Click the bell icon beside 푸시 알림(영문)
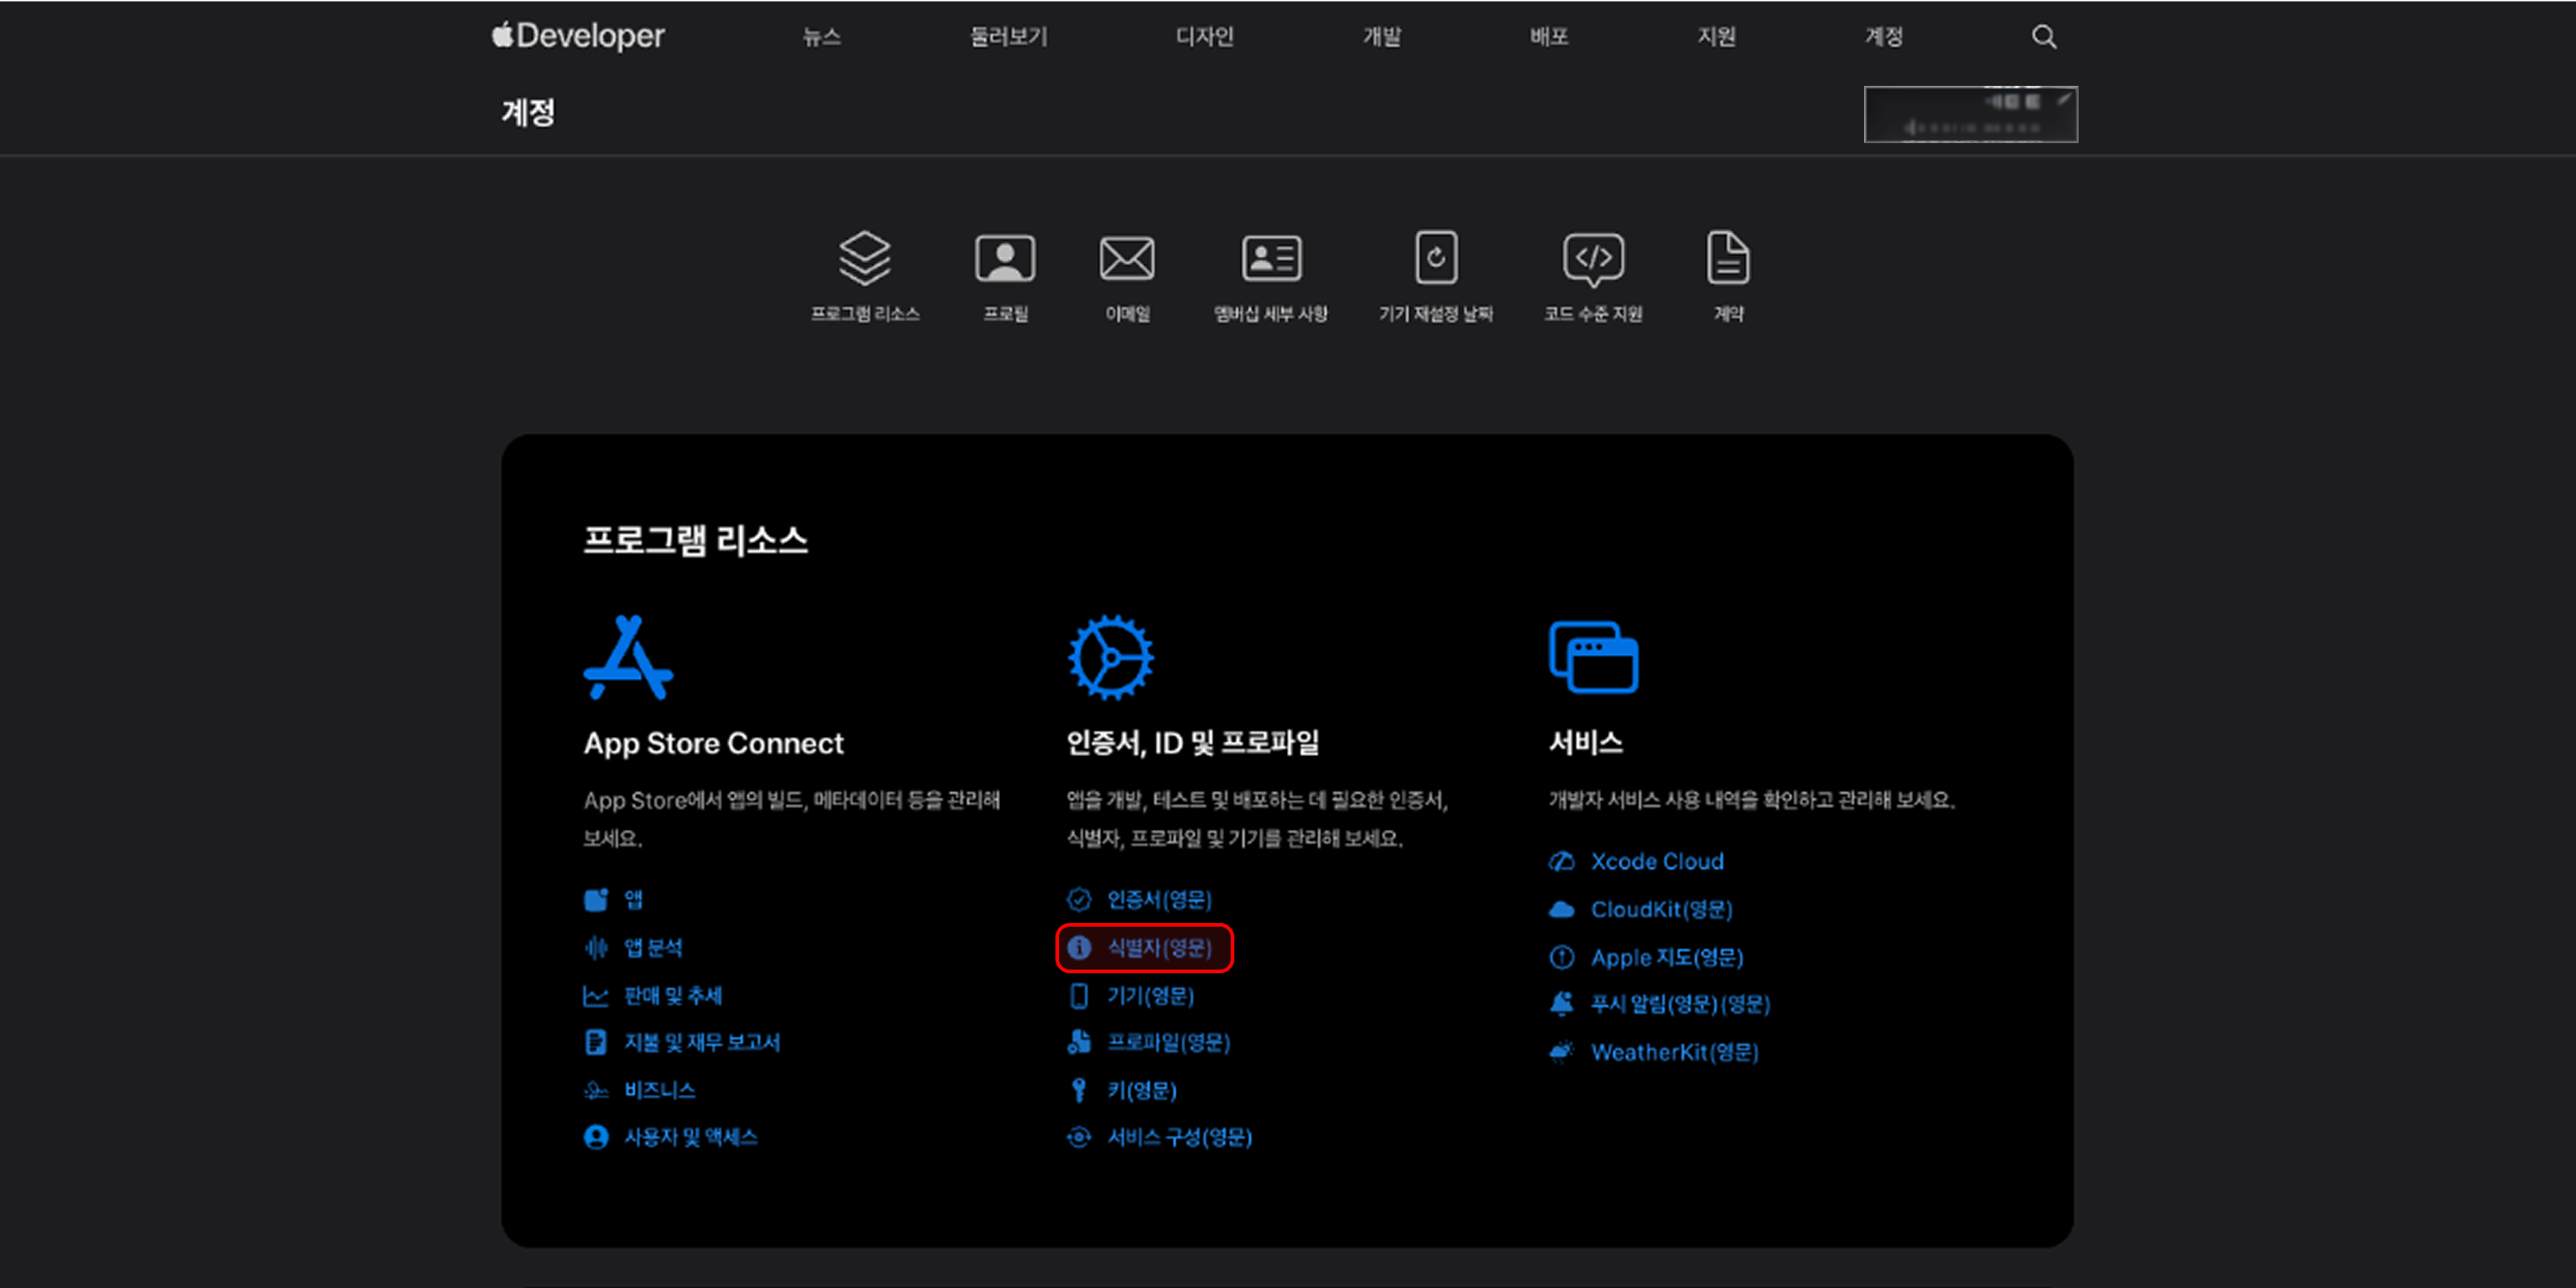2576x1288 pixels. pos(1562,1004)
